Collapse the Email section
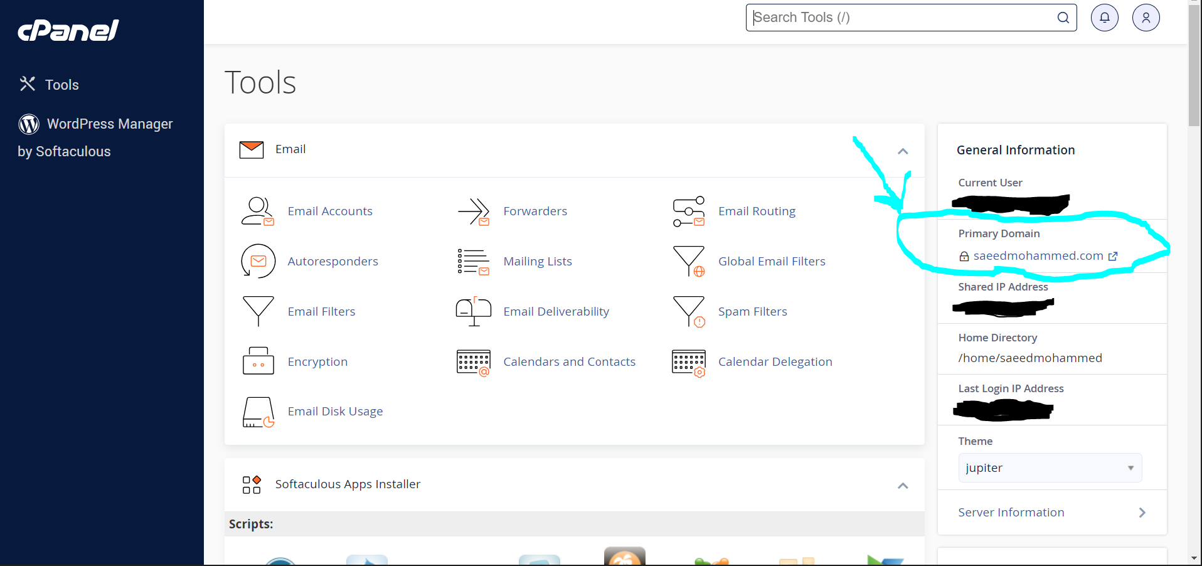Viewport: 1202px width, 566px height. tap(903, 151)
